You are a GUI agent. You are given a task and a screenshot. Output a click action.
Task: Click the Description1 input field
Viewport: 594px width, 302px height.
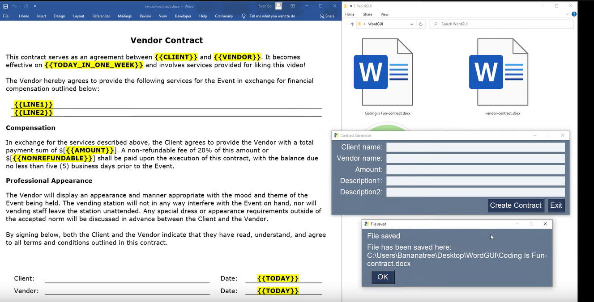475,181
